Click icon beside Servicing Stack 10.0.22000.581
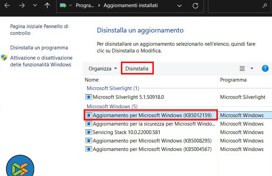Viewport: 272px width, 176px height. click(x=89, y=132)
